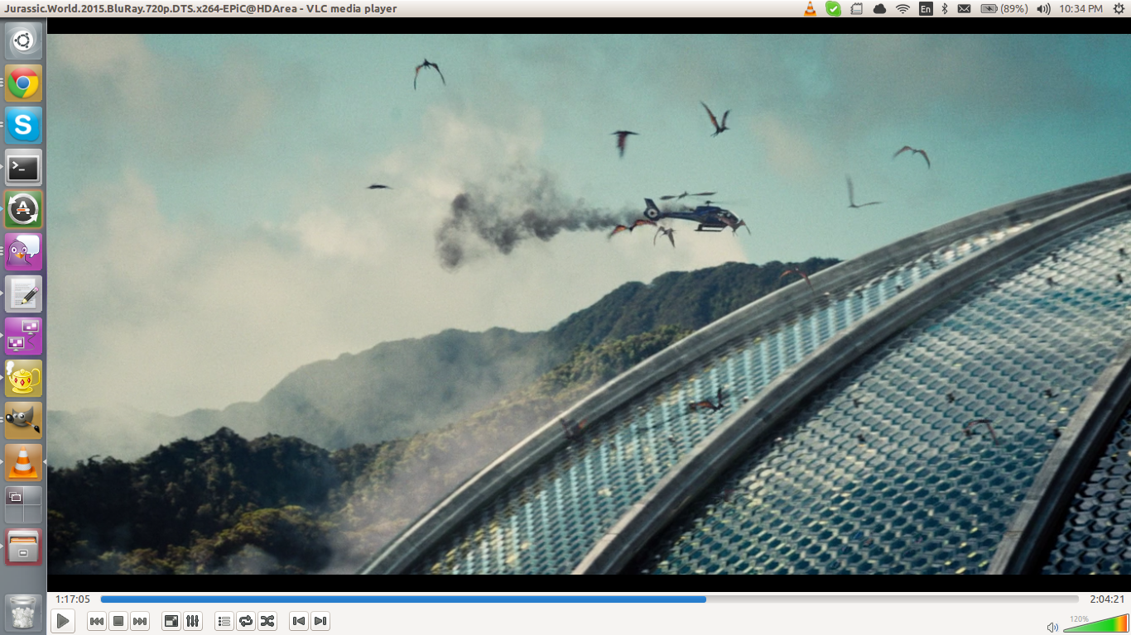The image size is (1131, 635).
Task: Open the system power gear menu
Action: click(1119, 8)
